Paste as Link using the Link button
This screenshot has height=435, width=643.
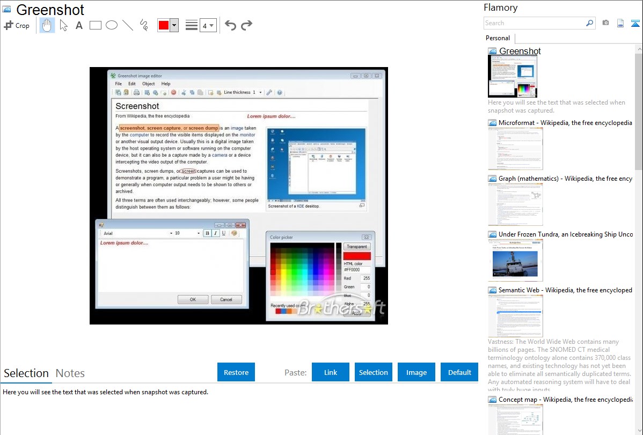coord(331,372)
